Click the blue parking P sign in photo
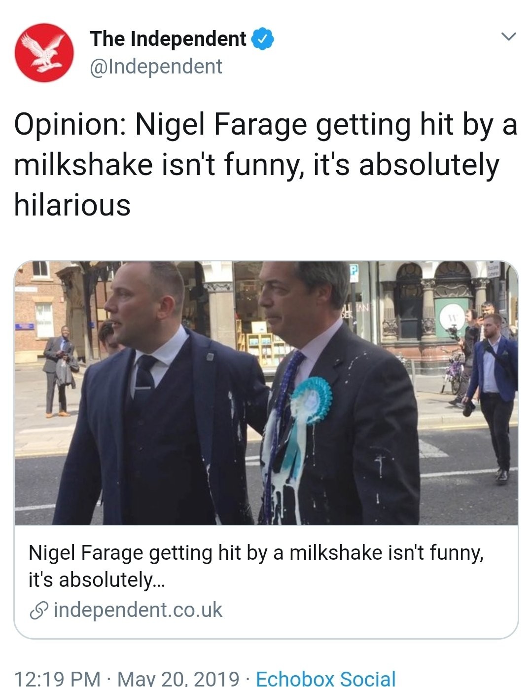 pyautogui.click(x=354, y=272)
